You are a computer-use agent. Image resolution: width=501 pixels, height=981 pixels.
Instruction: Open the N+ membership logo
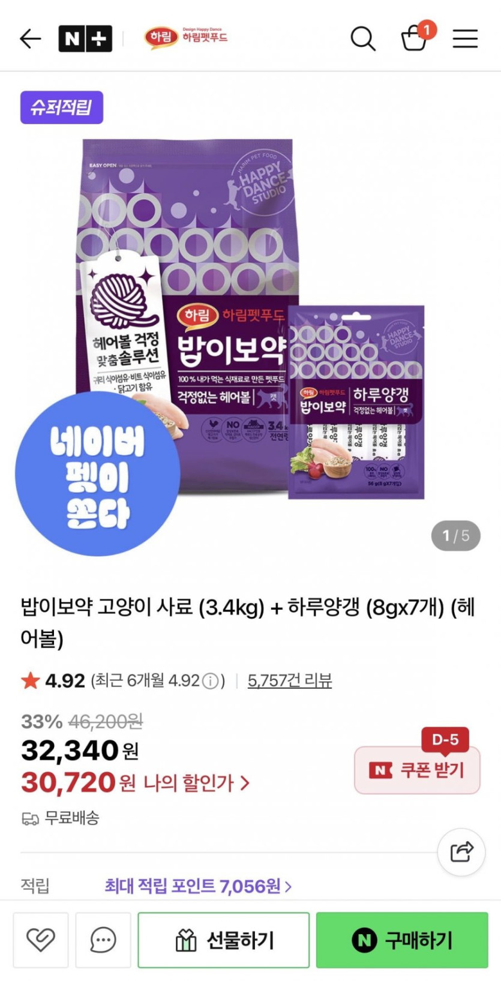(x=85, y=39)
